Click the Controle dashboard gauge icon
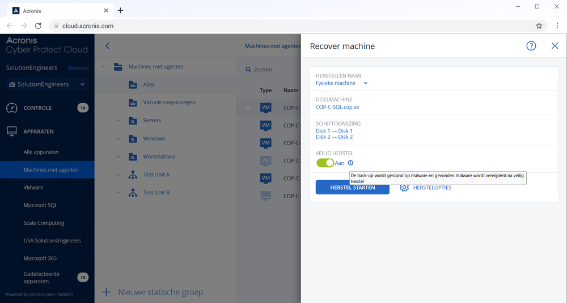 click(11, 108)
